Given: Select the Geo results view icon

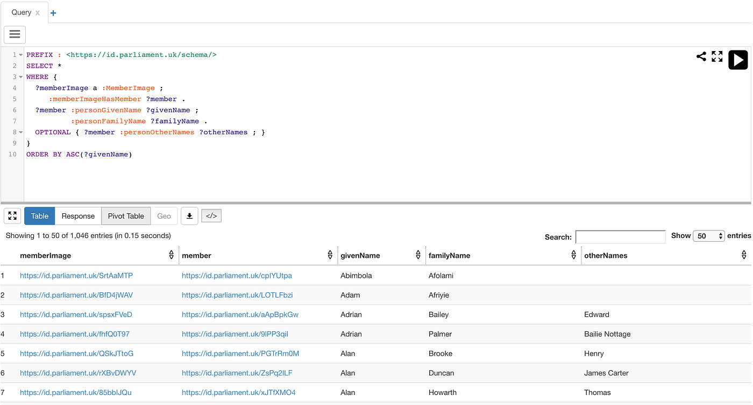Looking at the screenshot, I should (164, 215).
